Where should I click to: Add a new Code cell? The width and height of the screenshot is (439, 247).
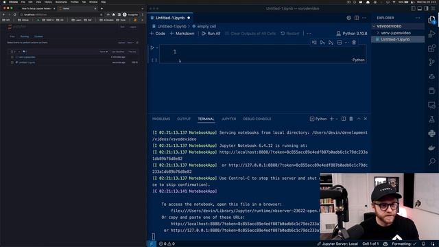[x=157, y=34]
